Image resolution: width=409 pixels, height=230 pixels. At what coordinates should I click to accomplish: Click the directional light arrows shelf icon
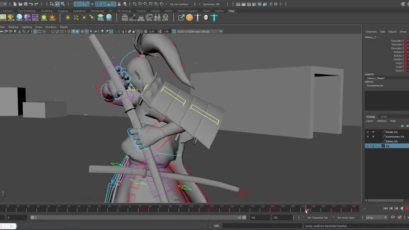76,18
